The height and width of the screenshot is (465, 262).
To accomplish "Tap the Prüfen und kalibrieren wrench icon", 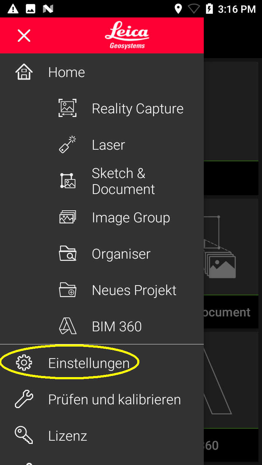I will (24, 399).
